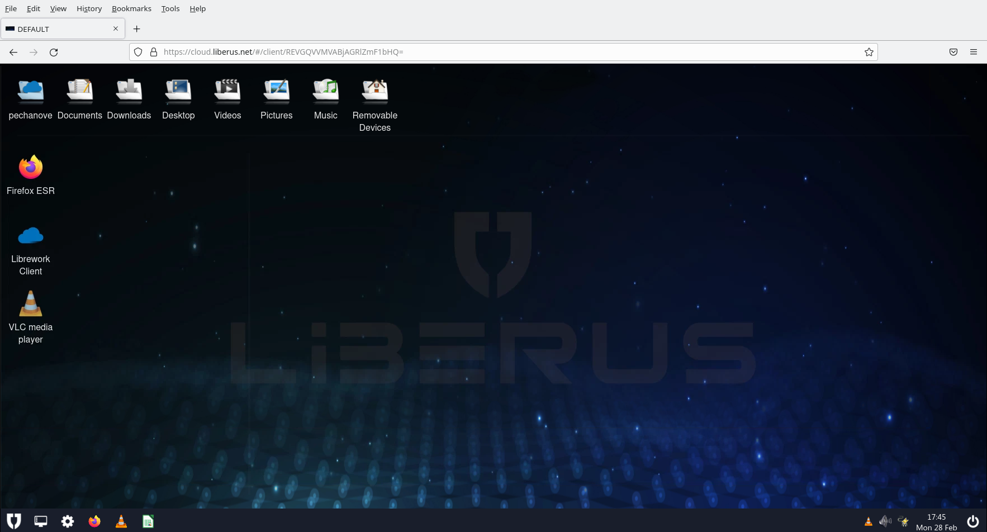Open the Tools menu
Viewport: 987px width, 532px height.
pyautogui.click(x=170, y=8)
